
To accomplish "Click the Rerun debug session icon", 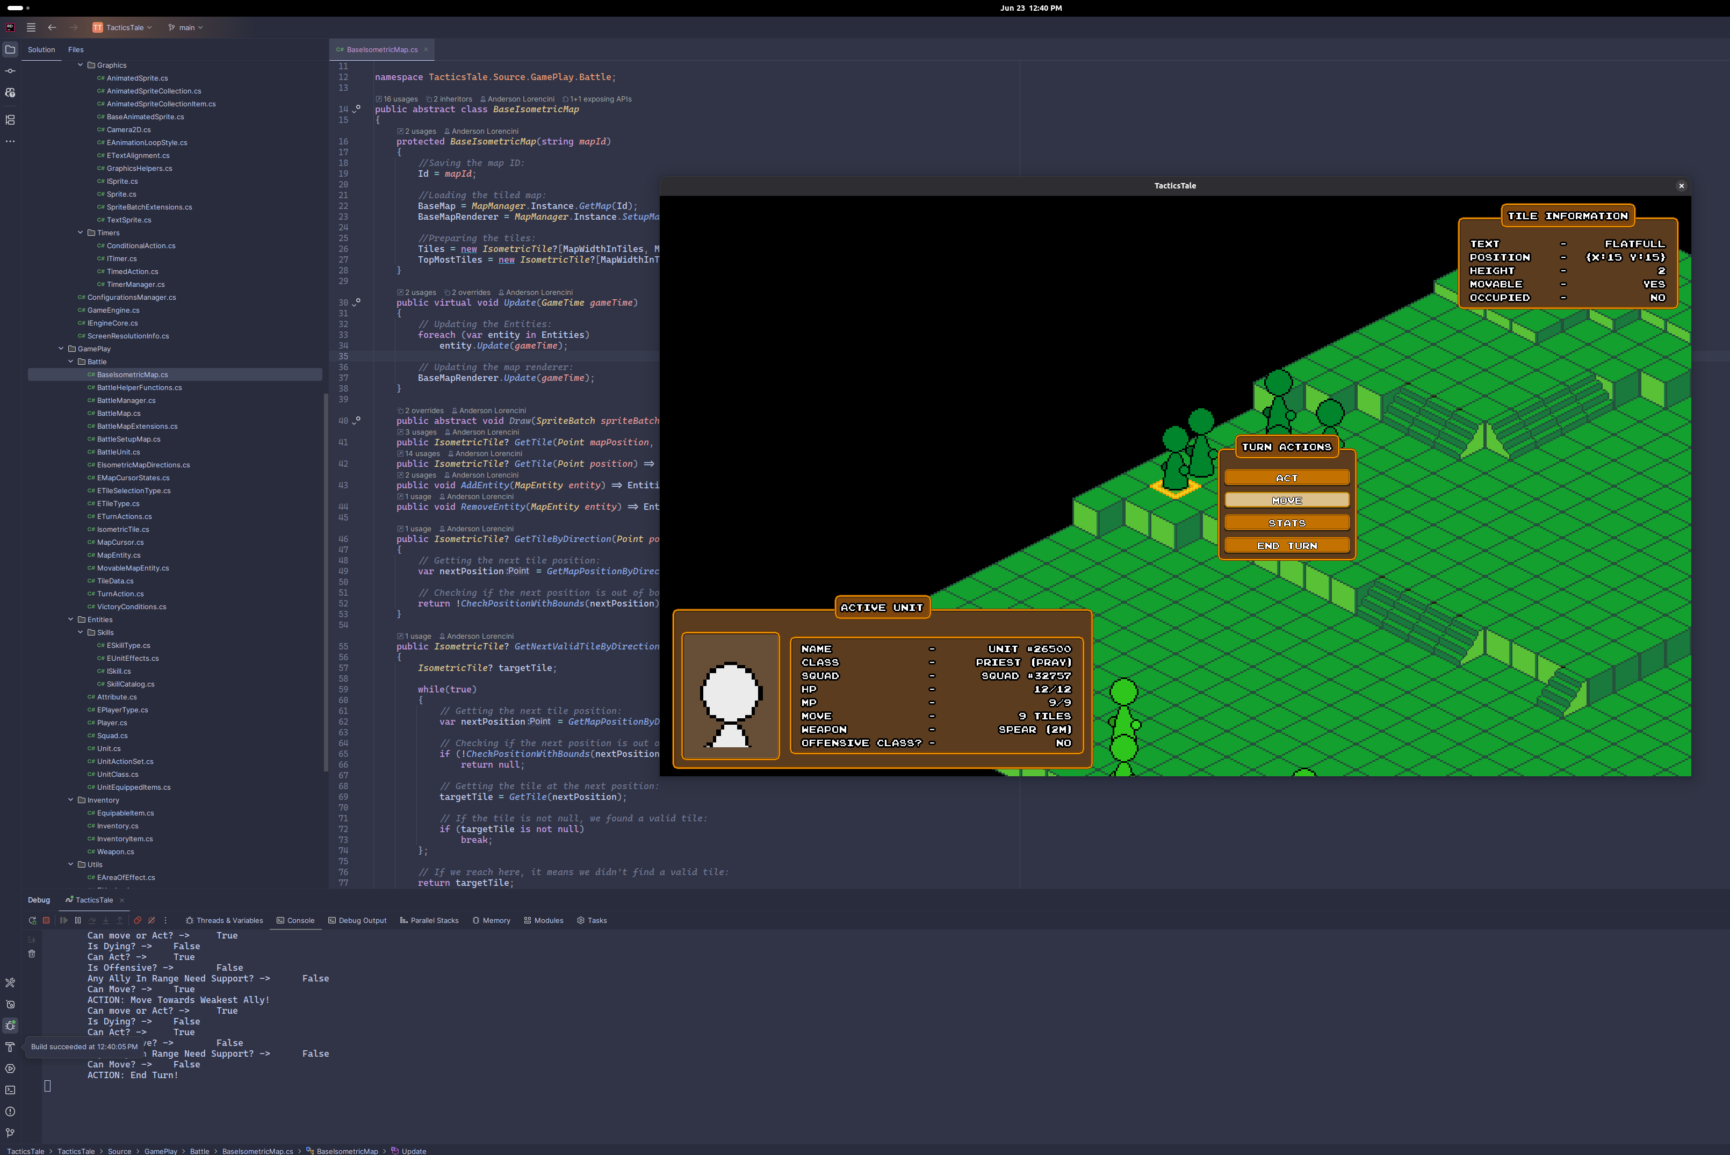I will [x=32, y=920].
